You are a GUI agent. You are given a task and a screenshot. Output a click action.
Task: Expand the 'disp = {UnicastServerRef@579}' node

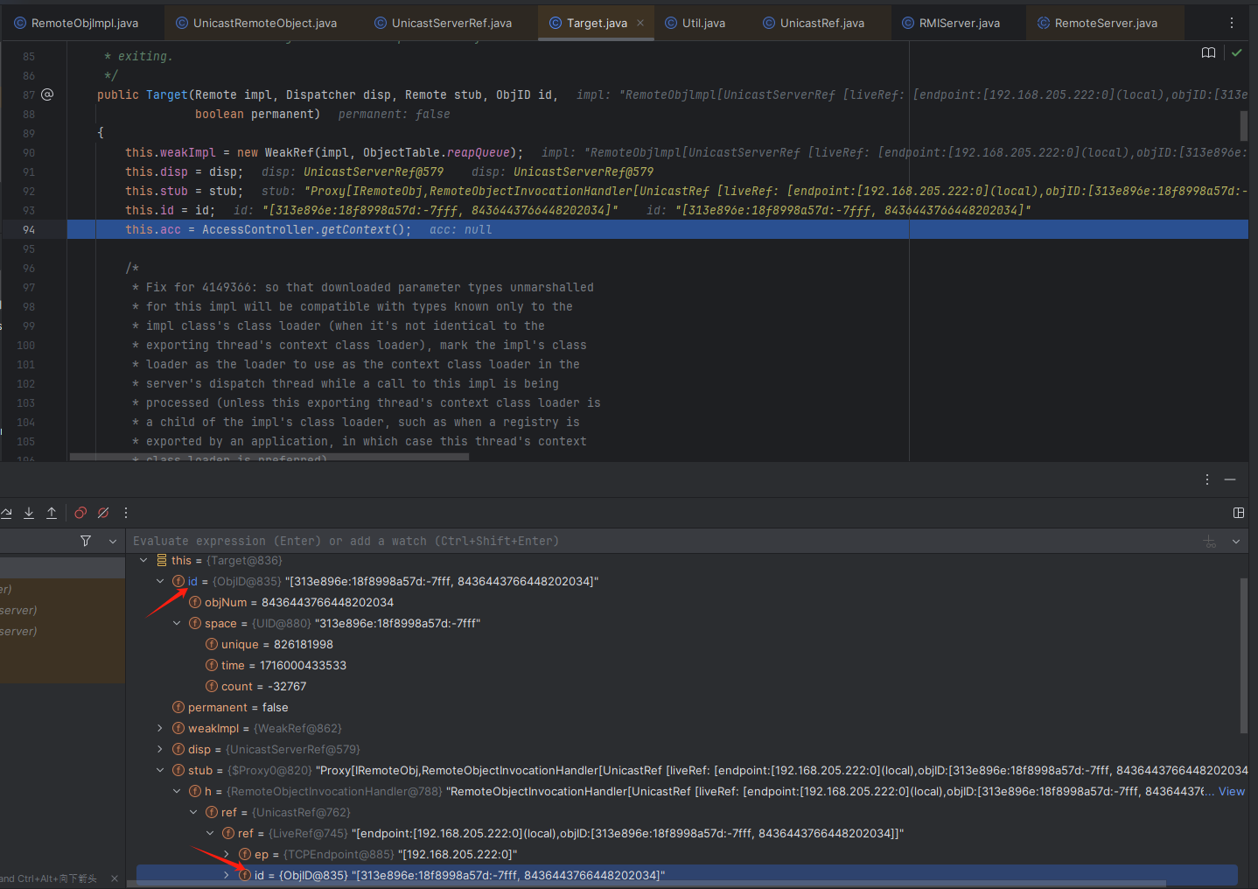coord(160,749)
